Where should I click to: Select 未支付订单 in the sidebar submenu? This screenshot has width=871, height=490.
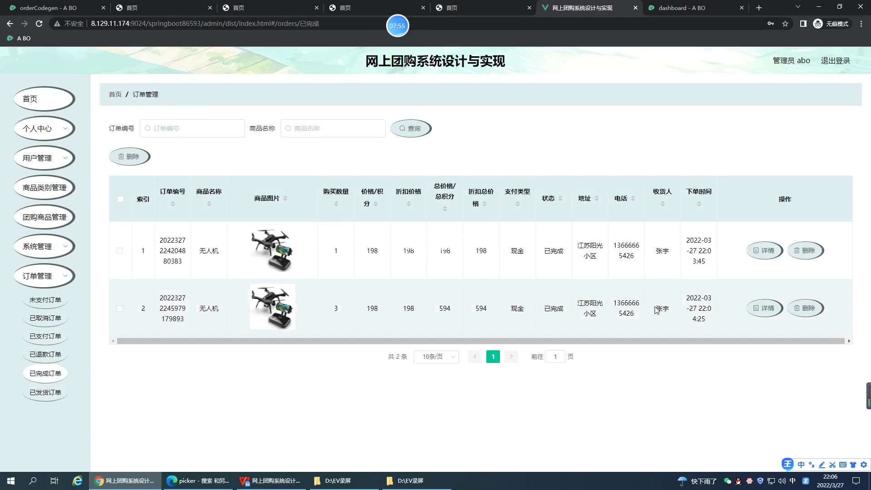(x=45, y=300)
